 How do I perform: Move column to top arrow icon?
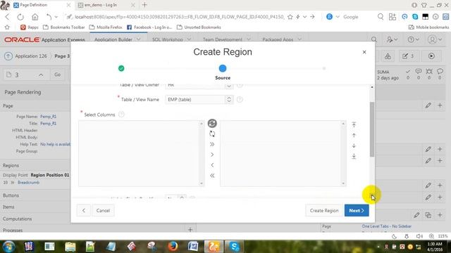click(354, 125)
